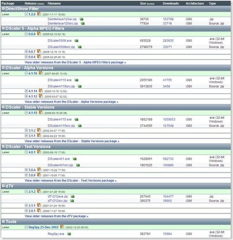This screenshot has width=233, height=240.
Task: Select file size value 2798579
Action: pyautogui.click(x=146, y=47)
